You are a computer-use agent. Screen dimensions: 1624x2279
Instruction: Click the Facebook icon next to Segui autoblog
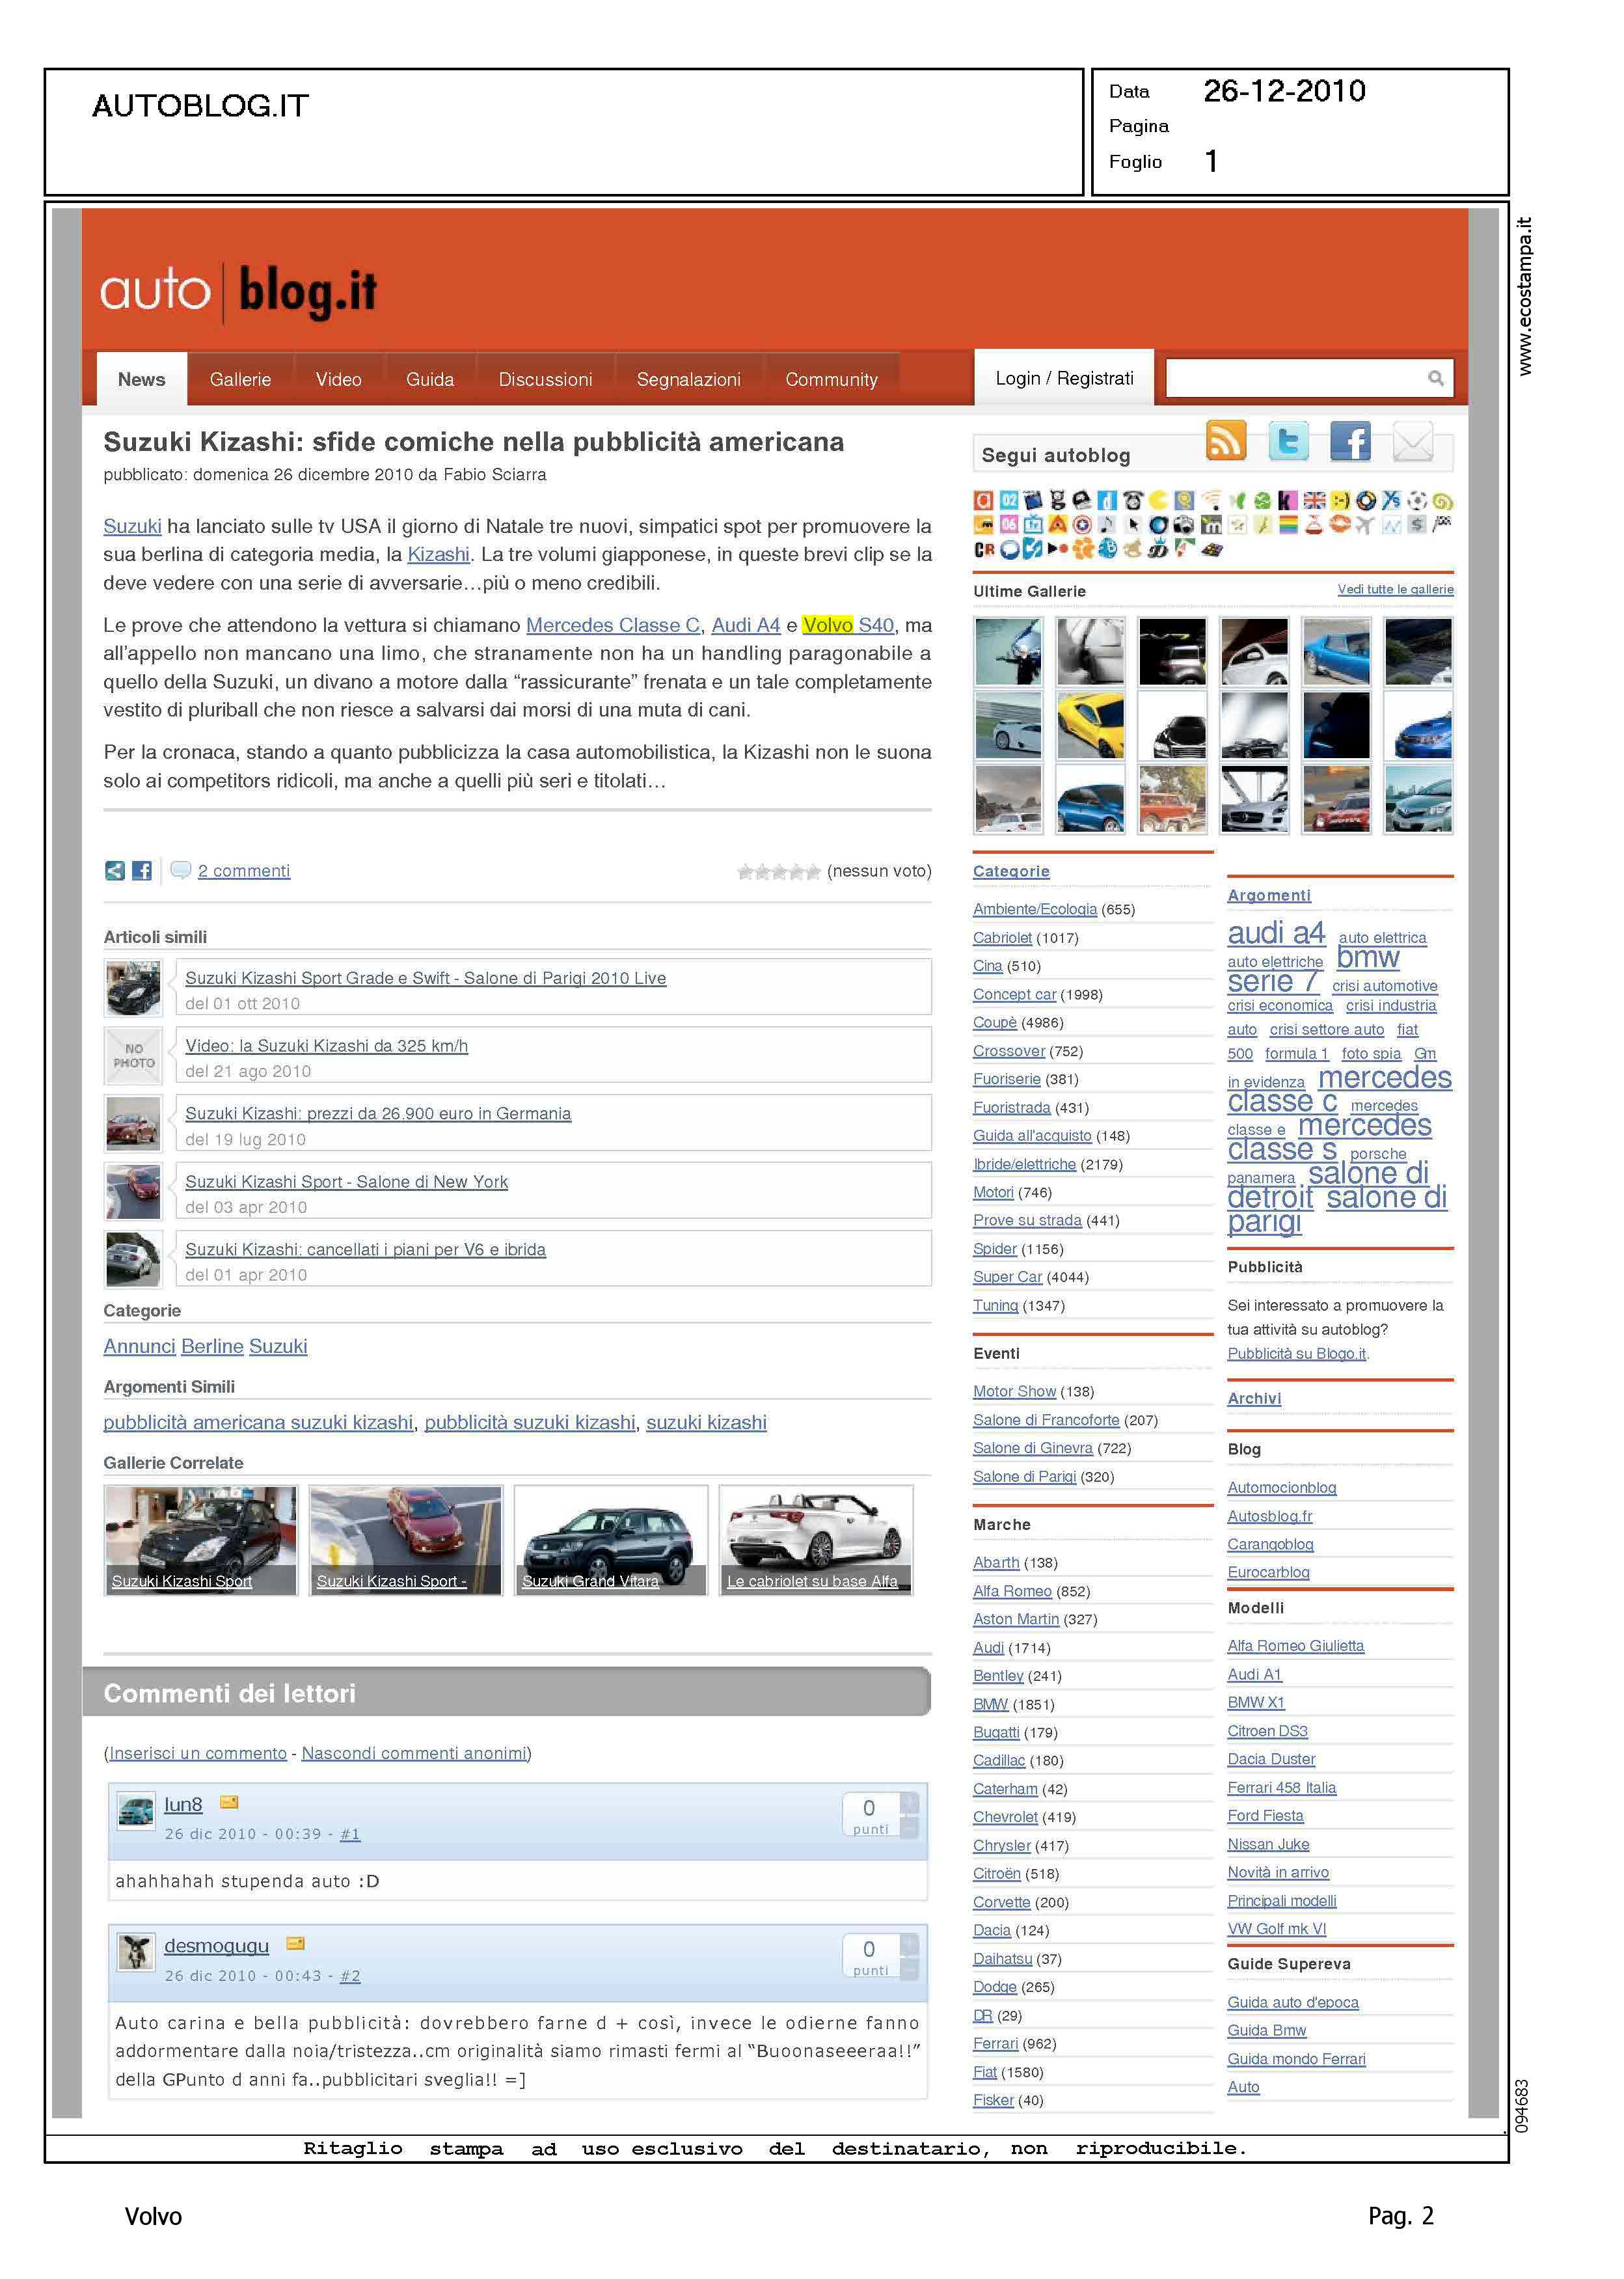1350,441
